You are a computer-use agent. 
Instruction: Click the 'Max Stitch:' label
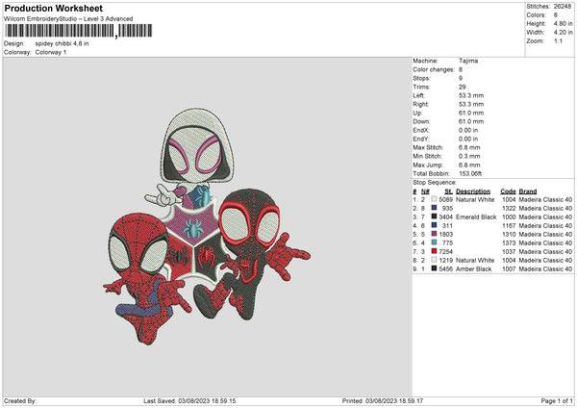(x=428, y=147)
